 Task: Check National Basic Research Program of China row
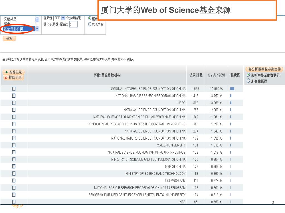[x=14, y=96]
